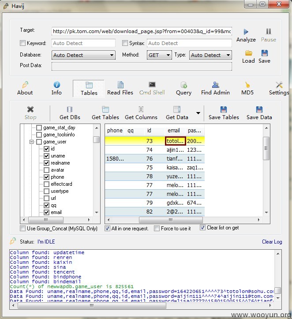292x319 pixels.
Task: Enable Use Group_Concat (MySQL Only)
Action: 22,228
